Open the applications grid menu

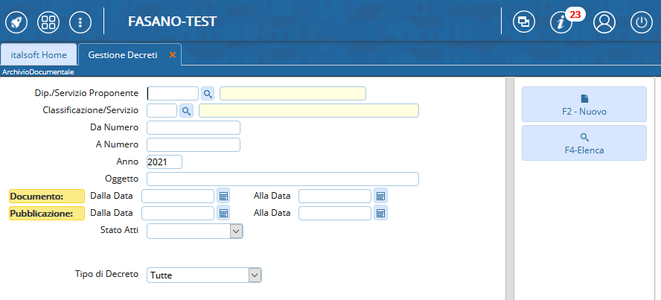48,22
